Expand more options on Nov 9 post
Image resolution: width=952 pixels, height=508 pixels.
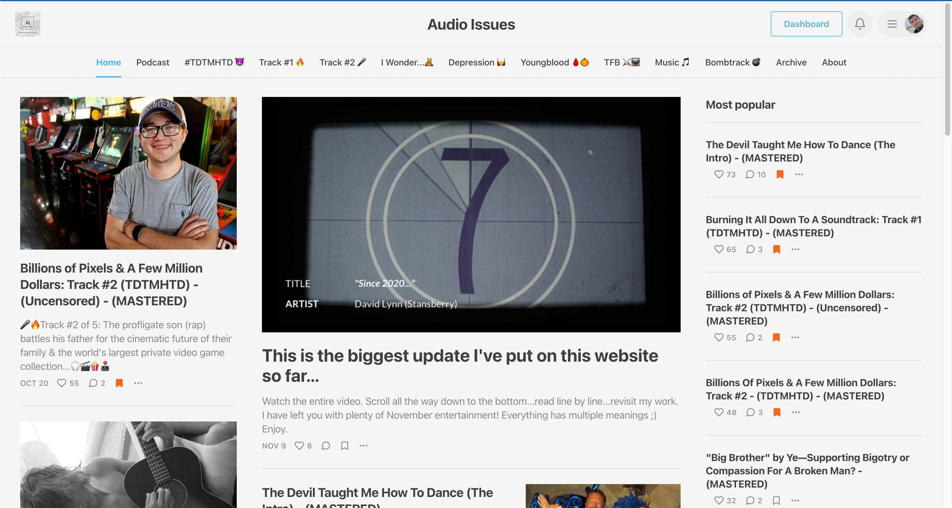point(364,446)
